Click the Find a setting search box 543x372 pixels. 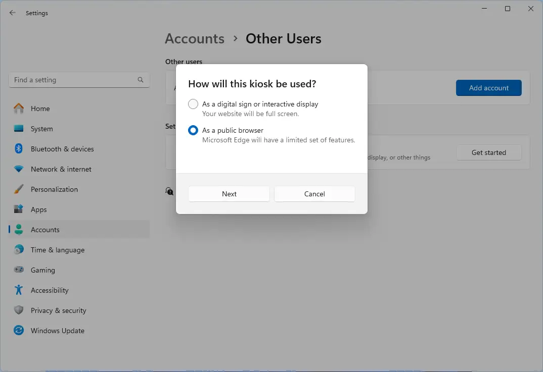pyautogui.click(x=79, y=80)
